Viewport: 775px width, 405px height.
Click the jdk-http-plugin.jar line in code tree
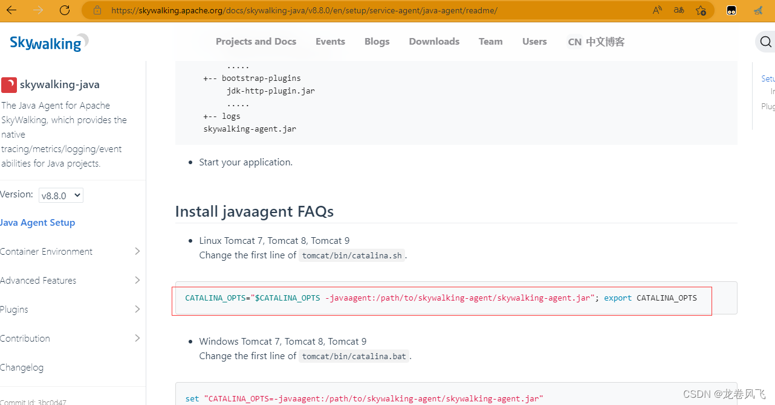[x=271, y=91]
